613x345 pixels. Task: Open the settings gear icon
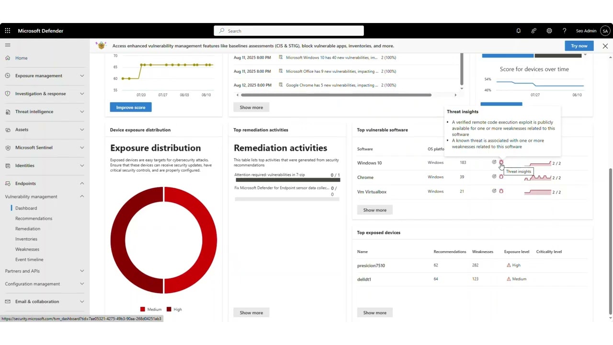point(549,31)
